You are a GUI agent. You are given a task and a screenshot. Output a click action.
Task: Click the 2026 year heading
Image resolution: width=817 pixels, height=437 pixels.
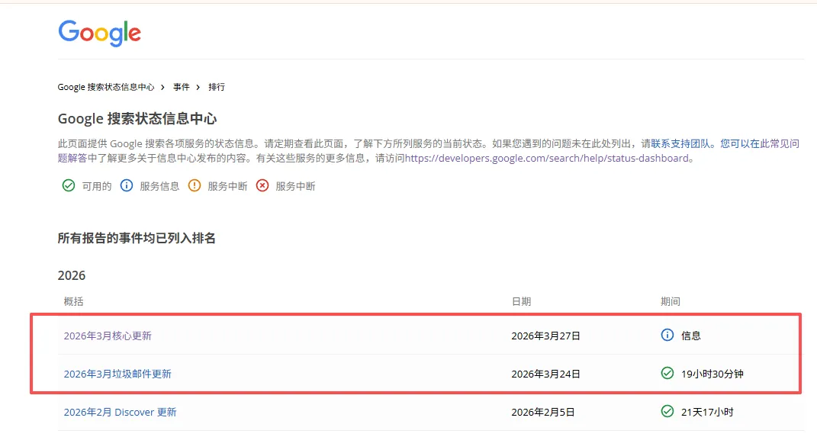coord(72,275)
